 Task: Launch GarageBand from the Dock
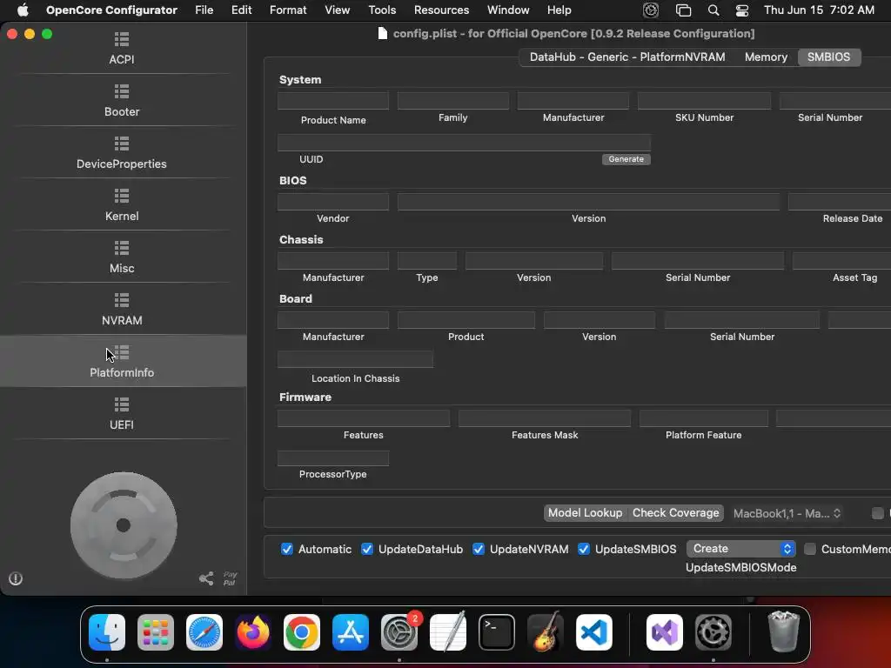pos(545,632)
